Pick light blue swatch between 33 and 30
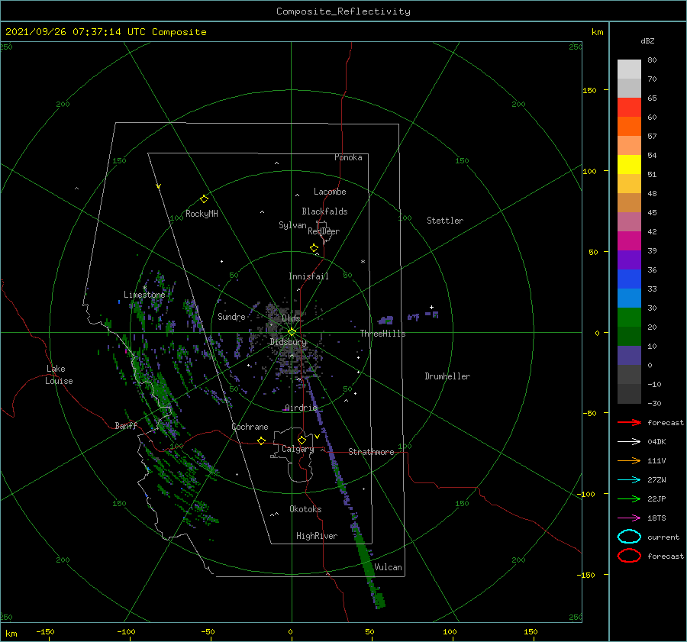Image resolution: width=687 pixels, height=642 pixels. pyautogui.click(x=629, y=298)
